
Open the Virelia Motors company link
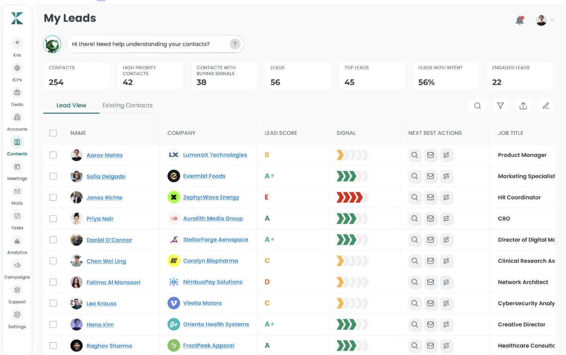202,303
